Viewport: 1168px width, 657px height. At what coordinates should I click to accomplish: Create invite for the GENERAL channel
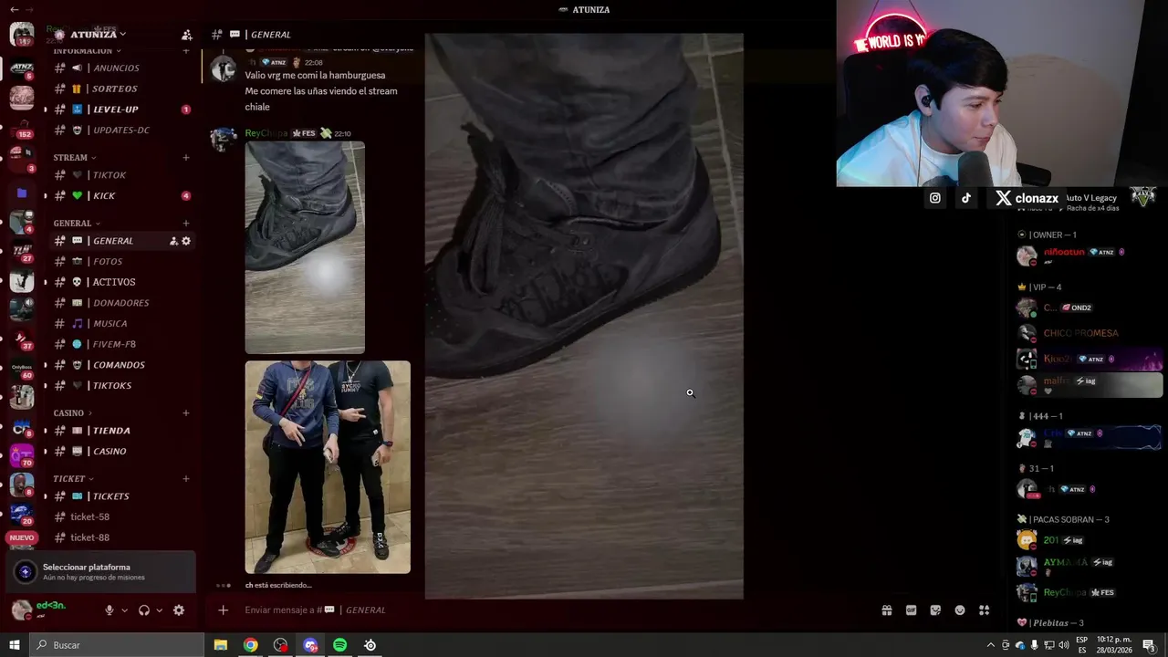(x=173, y=241)
